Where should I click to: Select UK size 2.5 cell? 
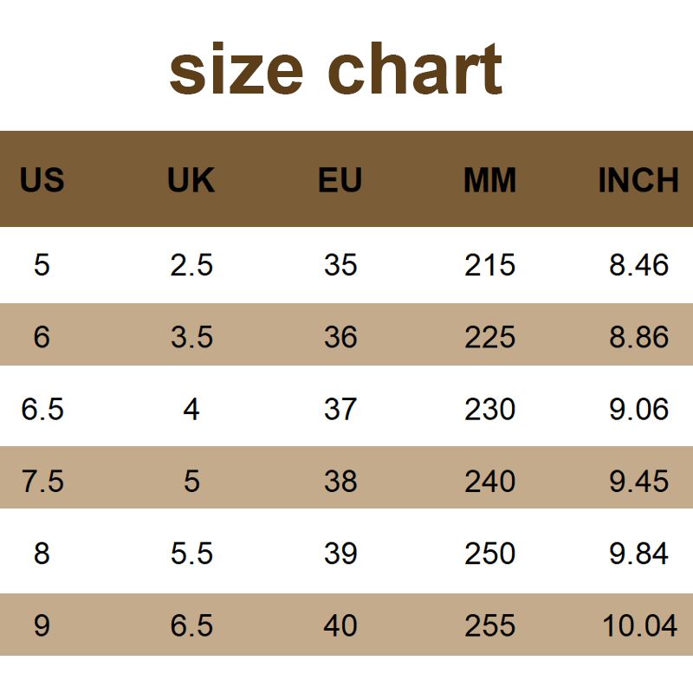click(x=191, y=264)
